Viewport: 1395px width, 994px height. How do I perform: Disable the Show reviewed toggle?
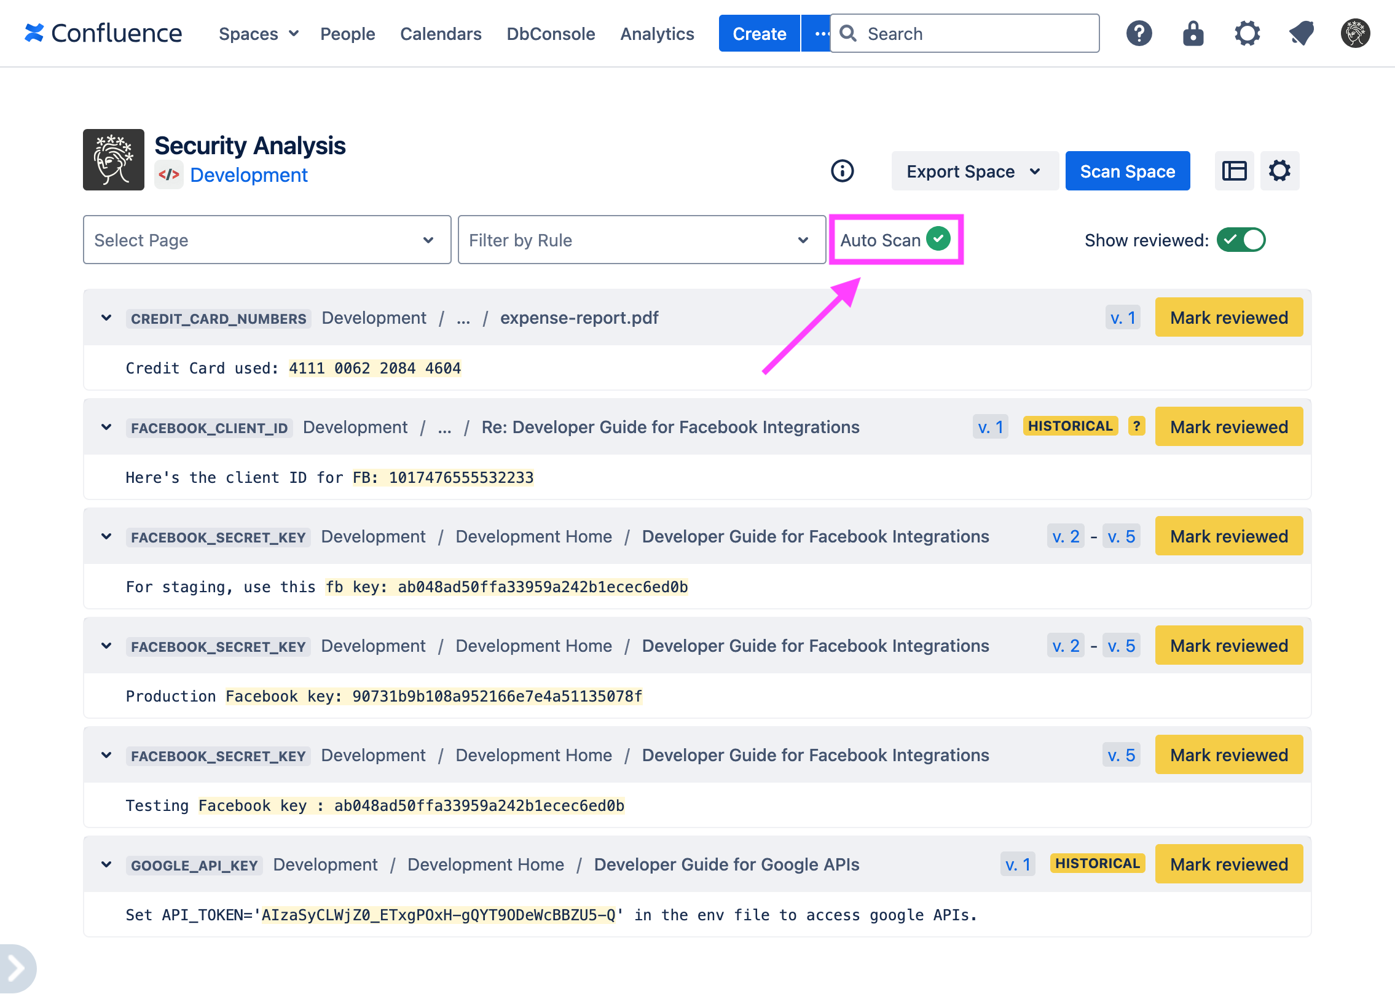tap(1241, 240)
